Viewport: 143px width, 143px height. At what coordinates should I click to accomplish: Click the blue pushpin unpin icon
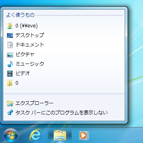pos(10,113)
